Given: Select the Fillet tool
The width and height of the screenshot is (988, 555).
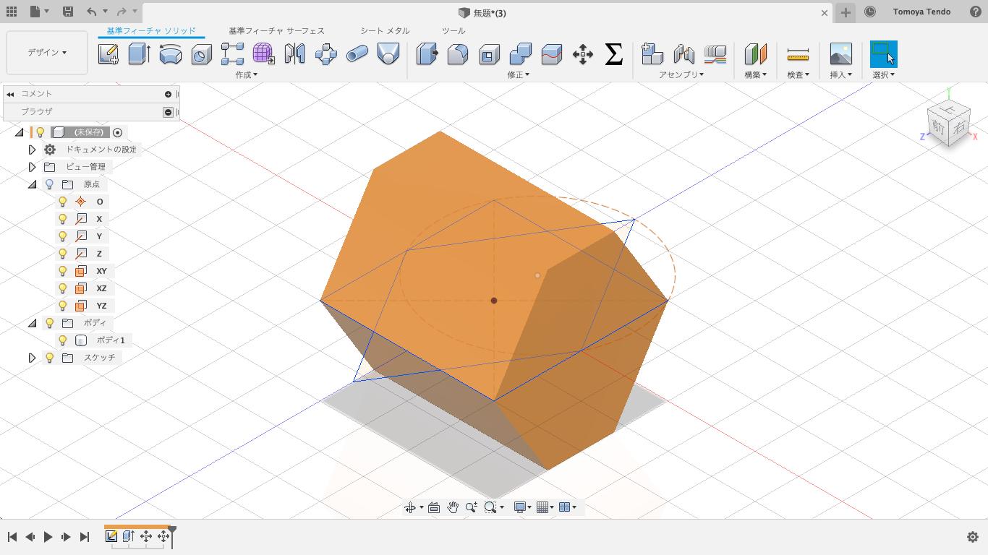Looking at the screenshot, I should [458, 54].
